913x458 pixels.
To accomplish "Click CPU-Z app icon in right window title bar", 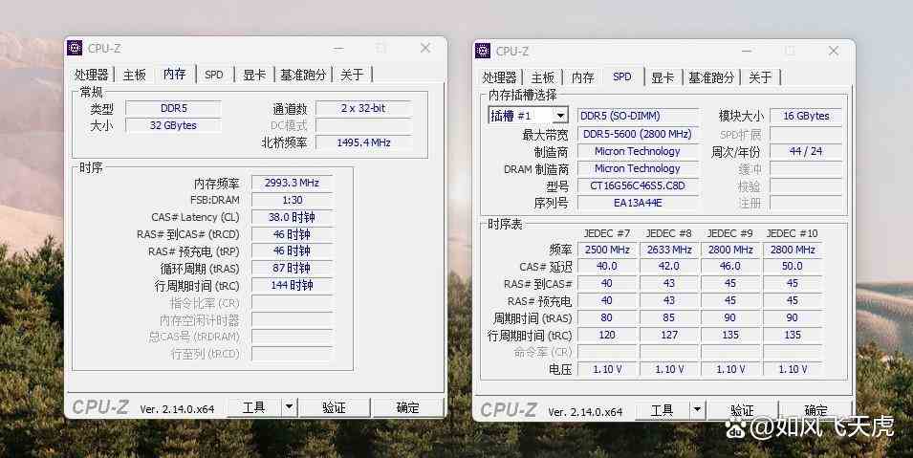I will 483,51.
